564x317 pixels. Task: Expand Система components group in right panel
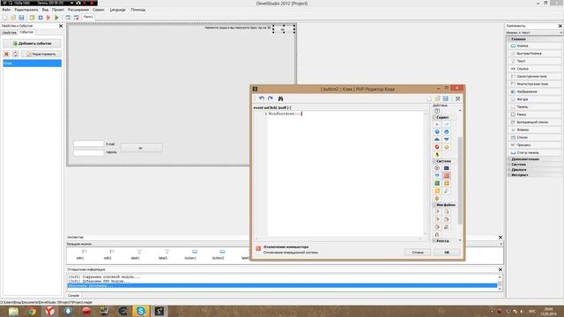(534, 165)
